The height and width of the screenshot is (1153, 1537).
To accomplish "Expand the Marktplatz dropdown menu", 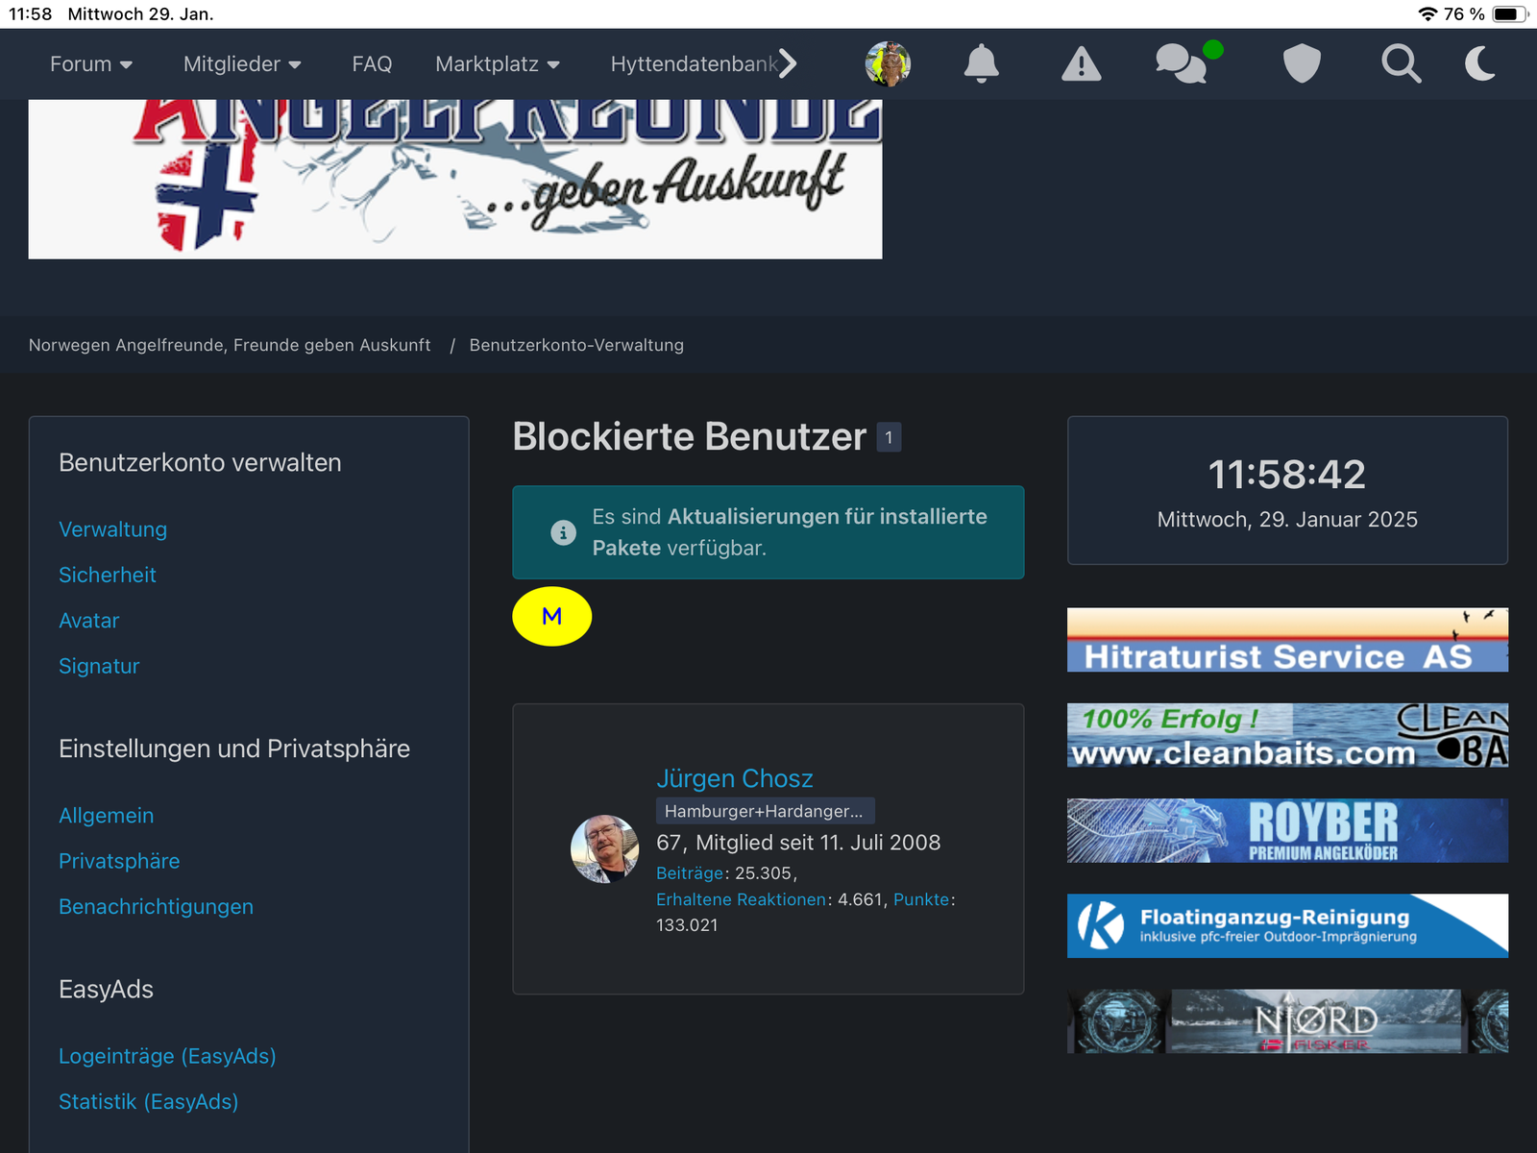I will 497,64.
